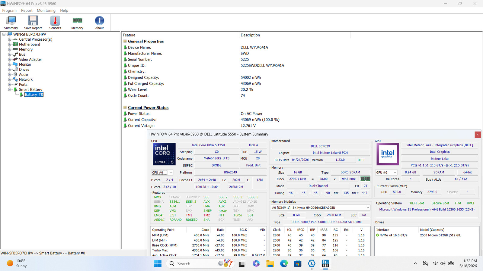
Task: Click the Save Report toolbar icon
Action: coord(33,23)
